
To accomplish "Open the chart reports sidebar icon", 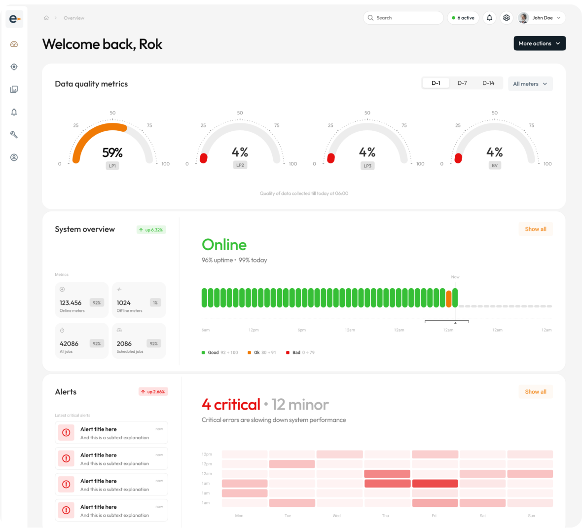I will click(14, 89).
